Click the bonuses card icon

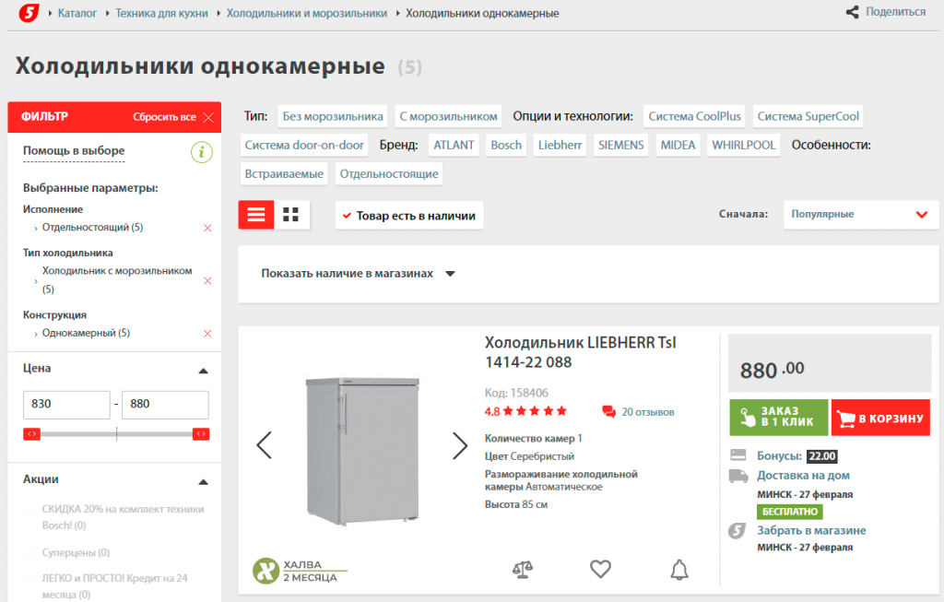[738, 455]
